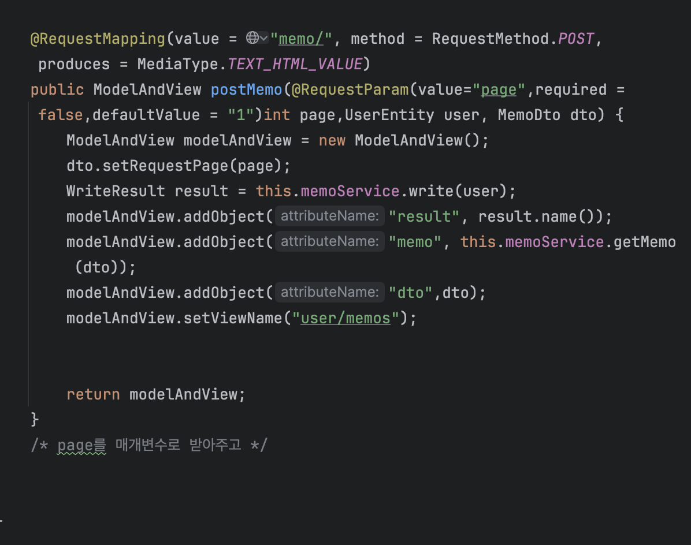This screenshot has height=545, width=691.
Task: Click the @RequestMapping annotation
Action: 98,39
